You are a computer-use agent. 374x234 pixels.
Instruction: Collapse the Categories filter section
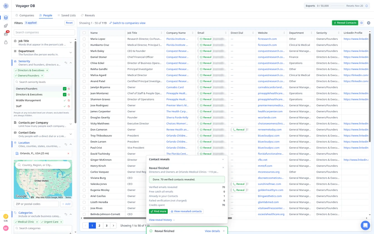[71, 214]
